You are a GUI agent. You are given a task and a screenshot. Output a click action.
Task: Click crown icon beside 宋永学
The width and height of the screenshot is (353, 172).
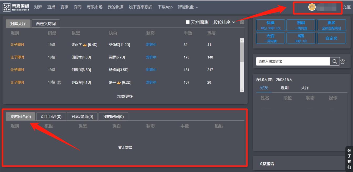coord(85,45)
